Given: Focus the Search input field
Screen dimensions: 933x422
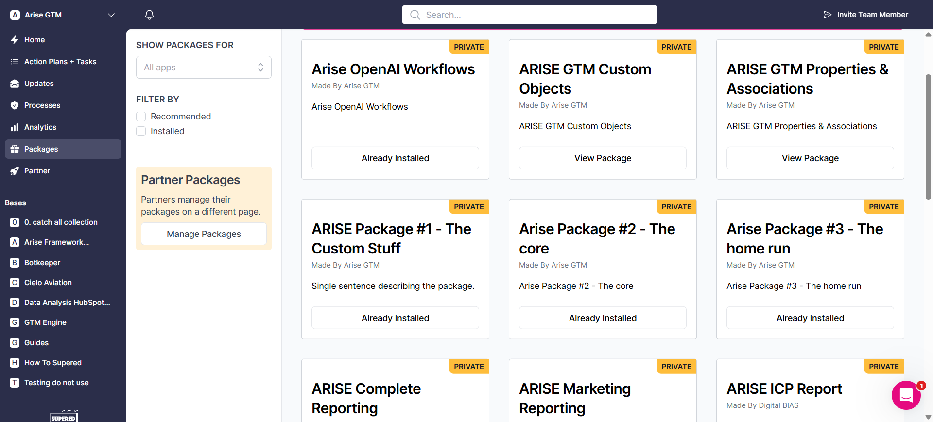Looking at the screenshot, I should tap(530, 15).
